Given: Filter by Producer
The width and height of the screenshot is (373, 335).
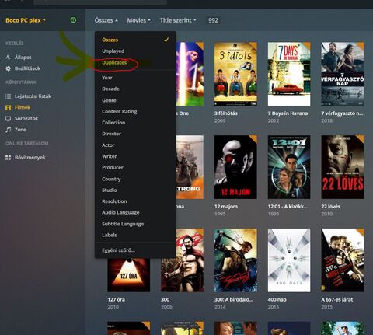Looking at the screenshot, I should (x=135, y=167).
